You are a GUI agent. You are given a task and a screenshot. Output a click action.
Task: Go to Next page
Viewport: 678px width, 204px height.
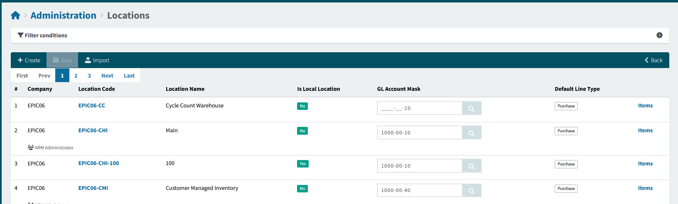[107, 75]
